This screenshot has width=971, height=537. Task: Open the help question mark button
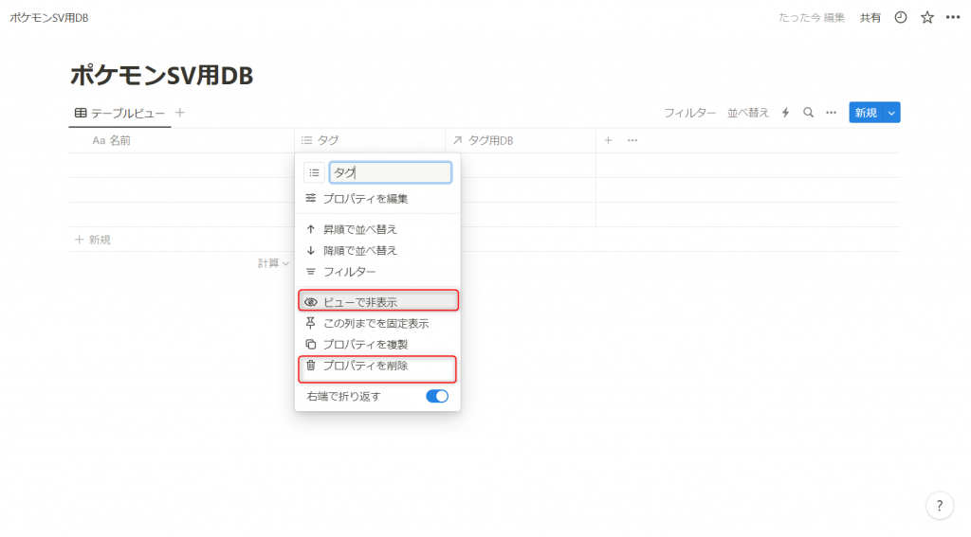tap(940, 506)
